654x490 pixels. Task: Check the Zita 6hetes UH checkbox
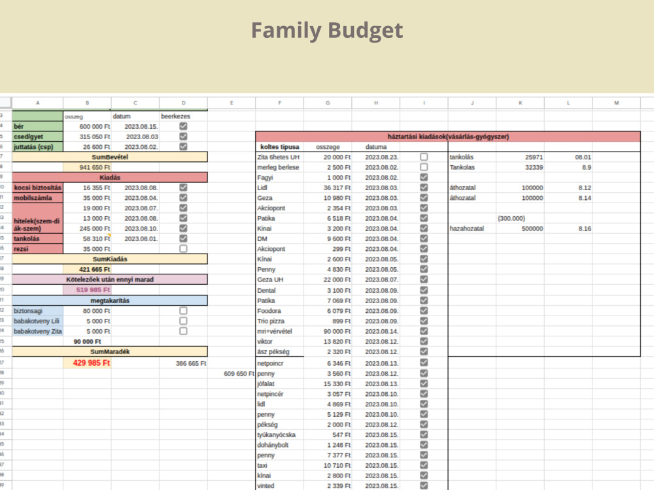pyautogui.click(x=424, y=157)
